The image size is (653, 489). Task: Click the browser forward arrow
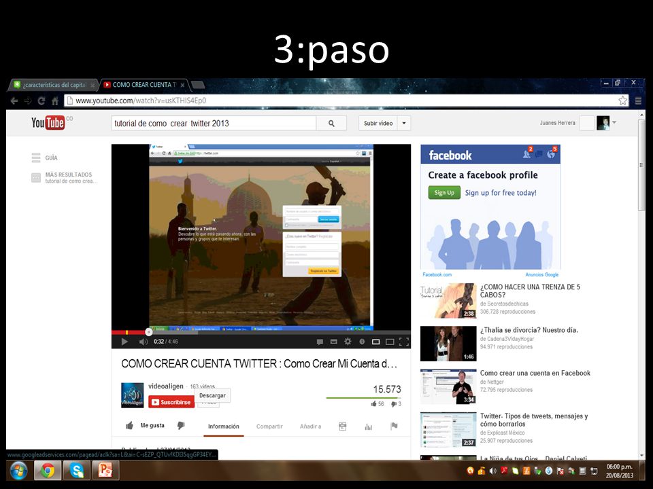click(x=28, y=101)
